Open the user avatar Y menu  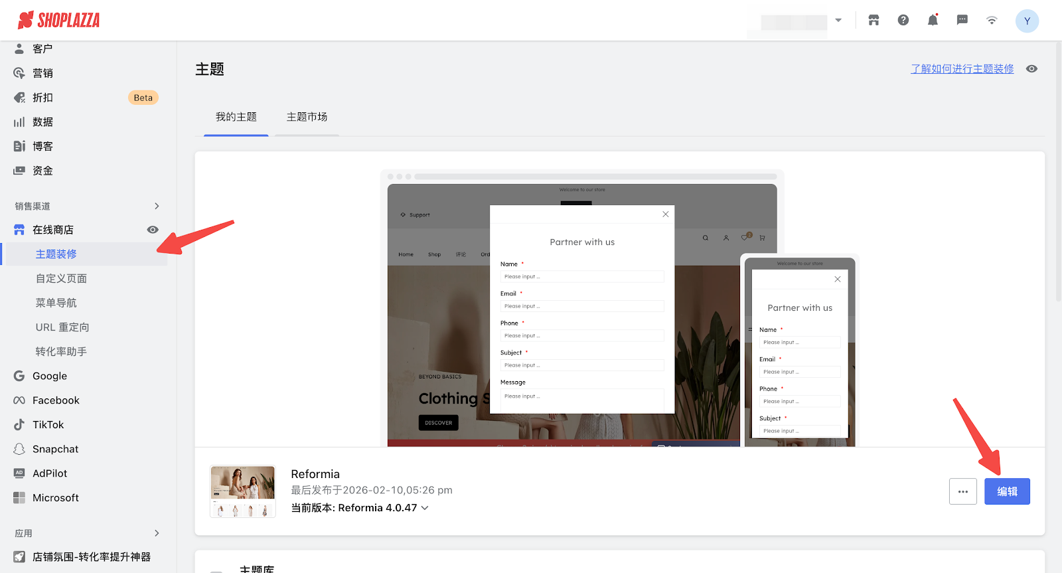click(x=1027, y=21)
